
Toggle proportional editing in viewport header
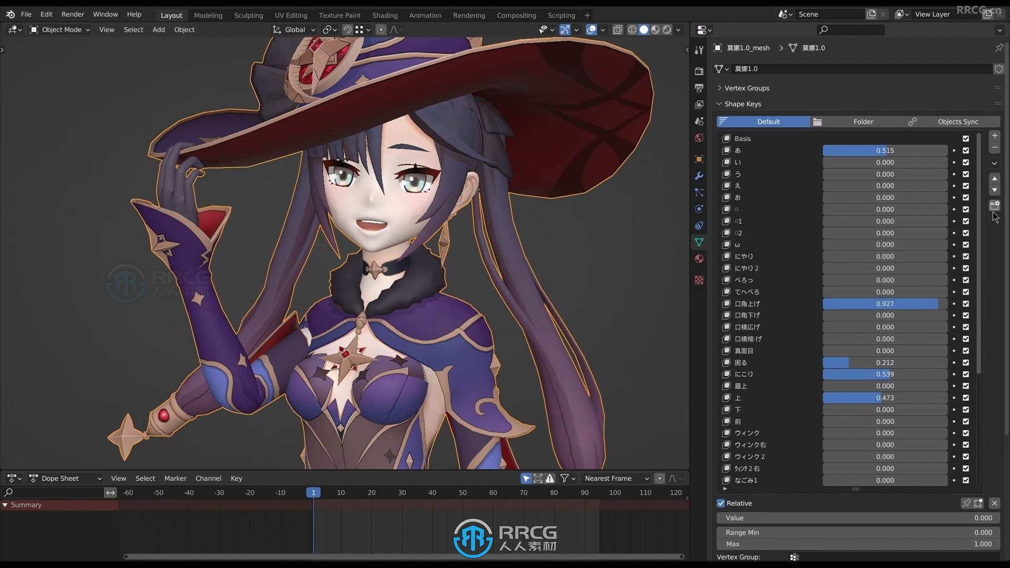(381, 30)
